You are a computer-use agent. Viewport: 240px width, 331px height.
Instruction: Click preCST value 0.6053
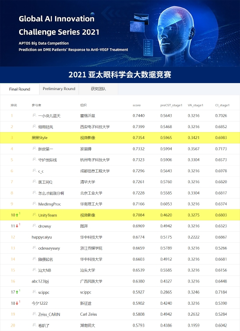166,204
